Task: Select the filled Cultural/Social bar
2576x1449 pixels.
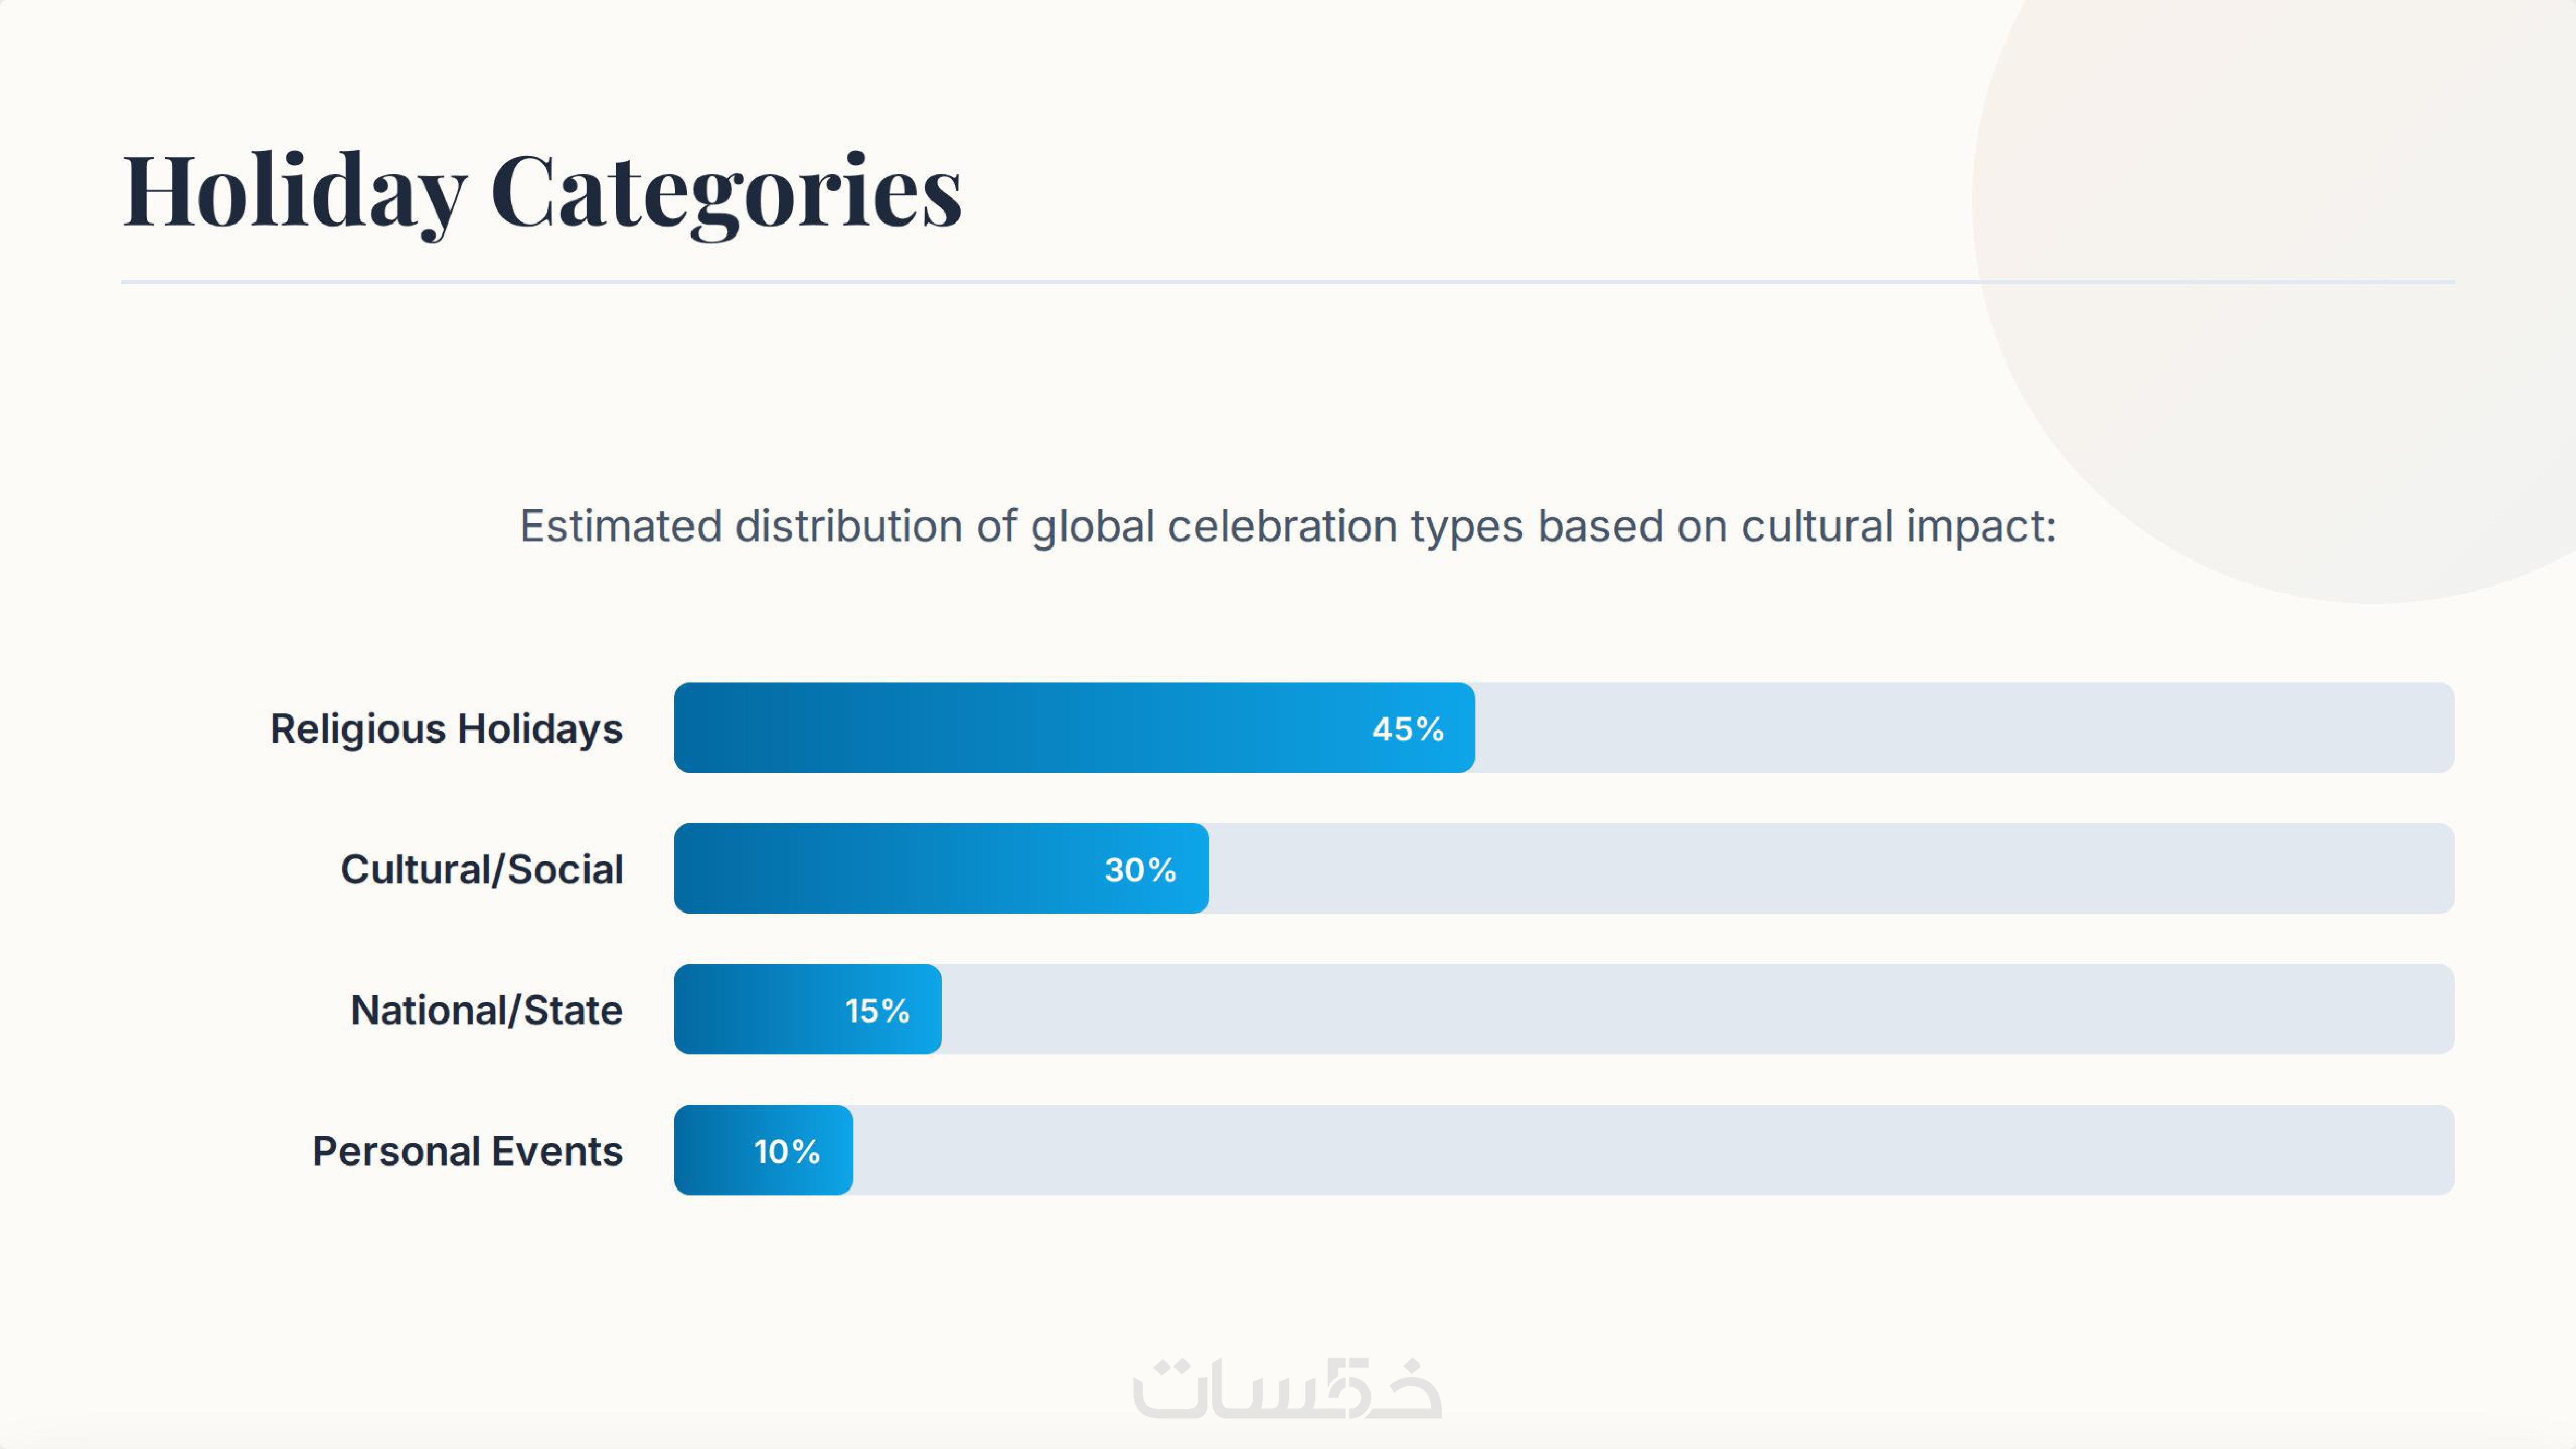Action: click(880, 869)
